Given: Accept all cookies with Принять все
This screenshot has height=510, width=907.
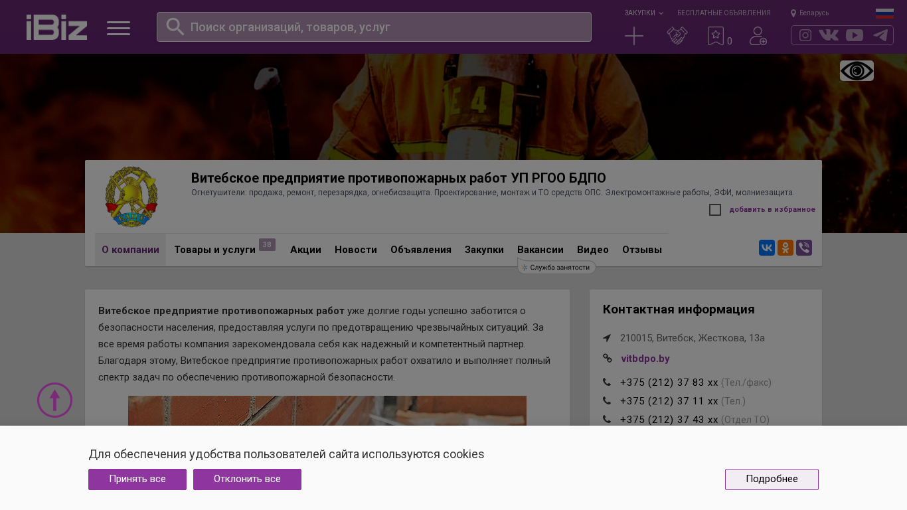Looking at the screenshot, I should (137, 479).
